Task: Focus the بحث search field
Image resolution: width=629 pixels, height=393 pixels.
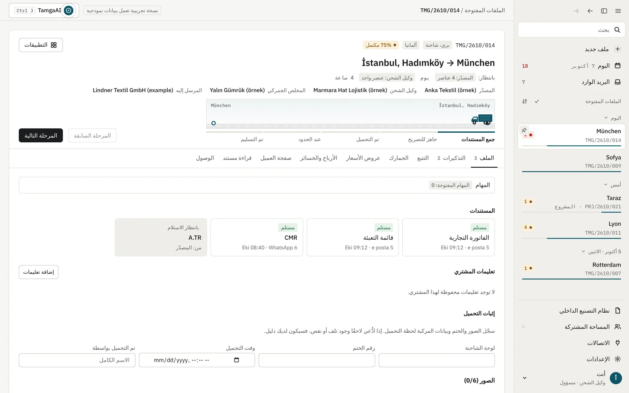Action: tap(571, 30)
